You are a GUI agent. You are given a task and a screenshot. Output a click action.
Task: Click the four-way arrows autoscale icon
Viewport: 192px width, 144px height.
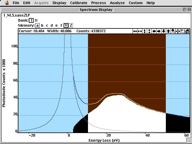[178, 31]
